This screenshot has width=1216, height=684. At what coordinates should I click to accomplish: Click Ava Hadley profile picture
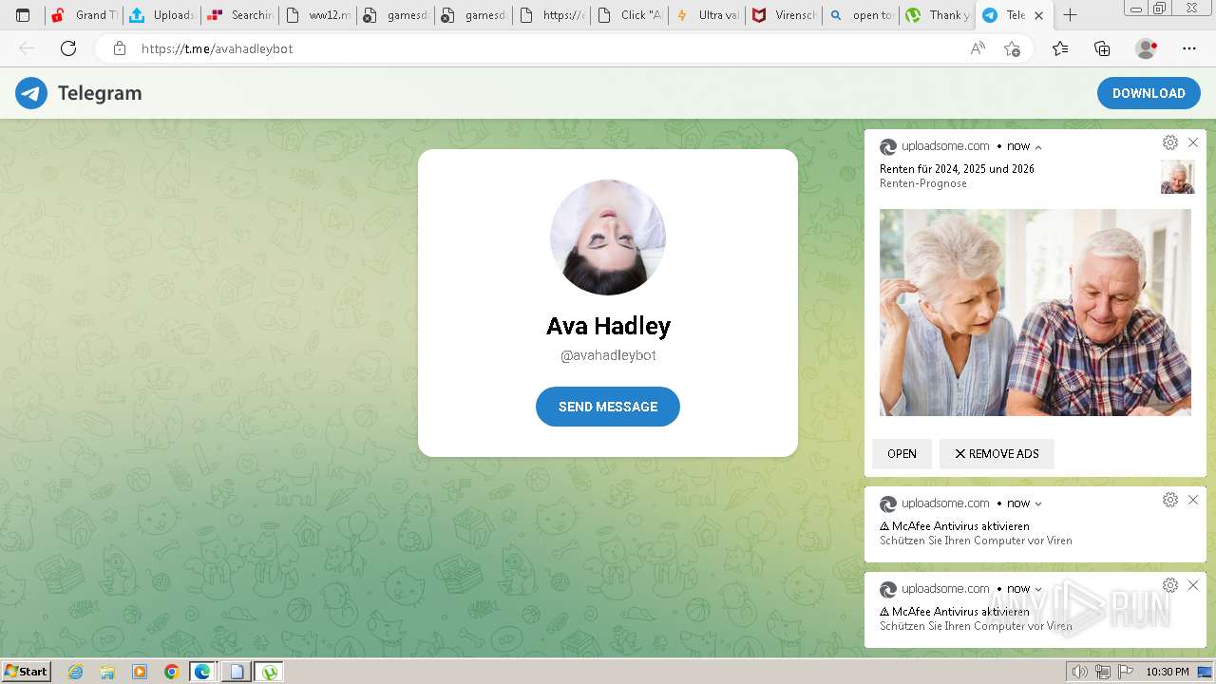(608, 237)
